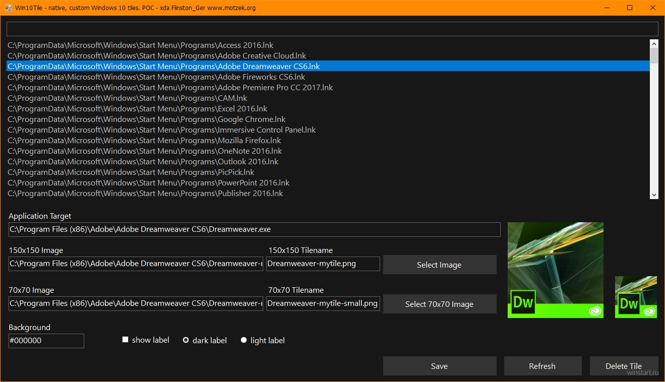This screenshot has height=382, width=665.
Task: Click the 150x150 Tilename field
Action: click(323, 264)
